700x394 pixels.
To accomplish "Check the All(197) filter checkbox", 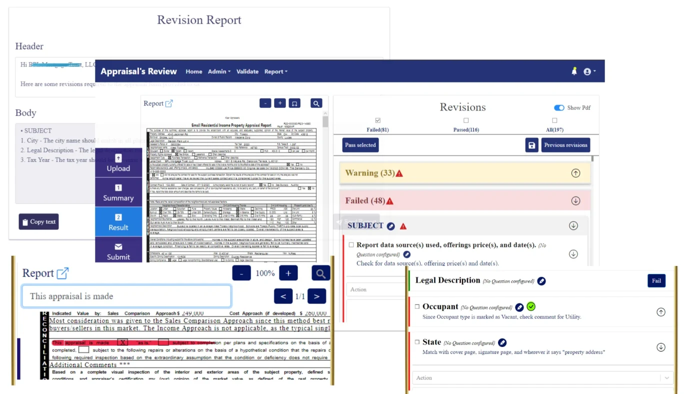I will click(554, 120).
